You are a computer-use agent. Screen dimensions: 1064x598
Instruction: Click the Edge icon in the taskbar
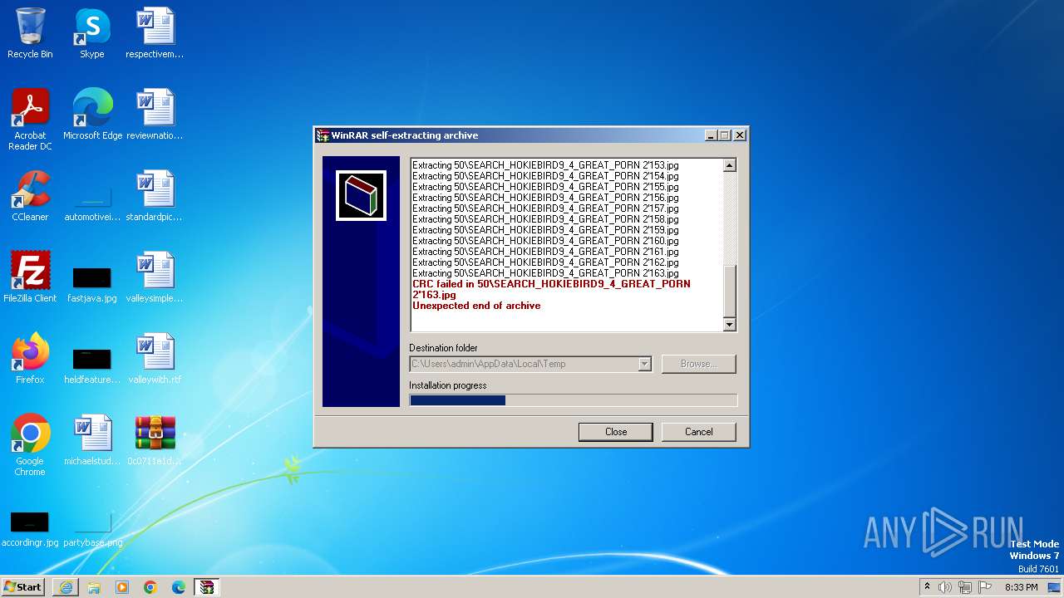(179, 587)
